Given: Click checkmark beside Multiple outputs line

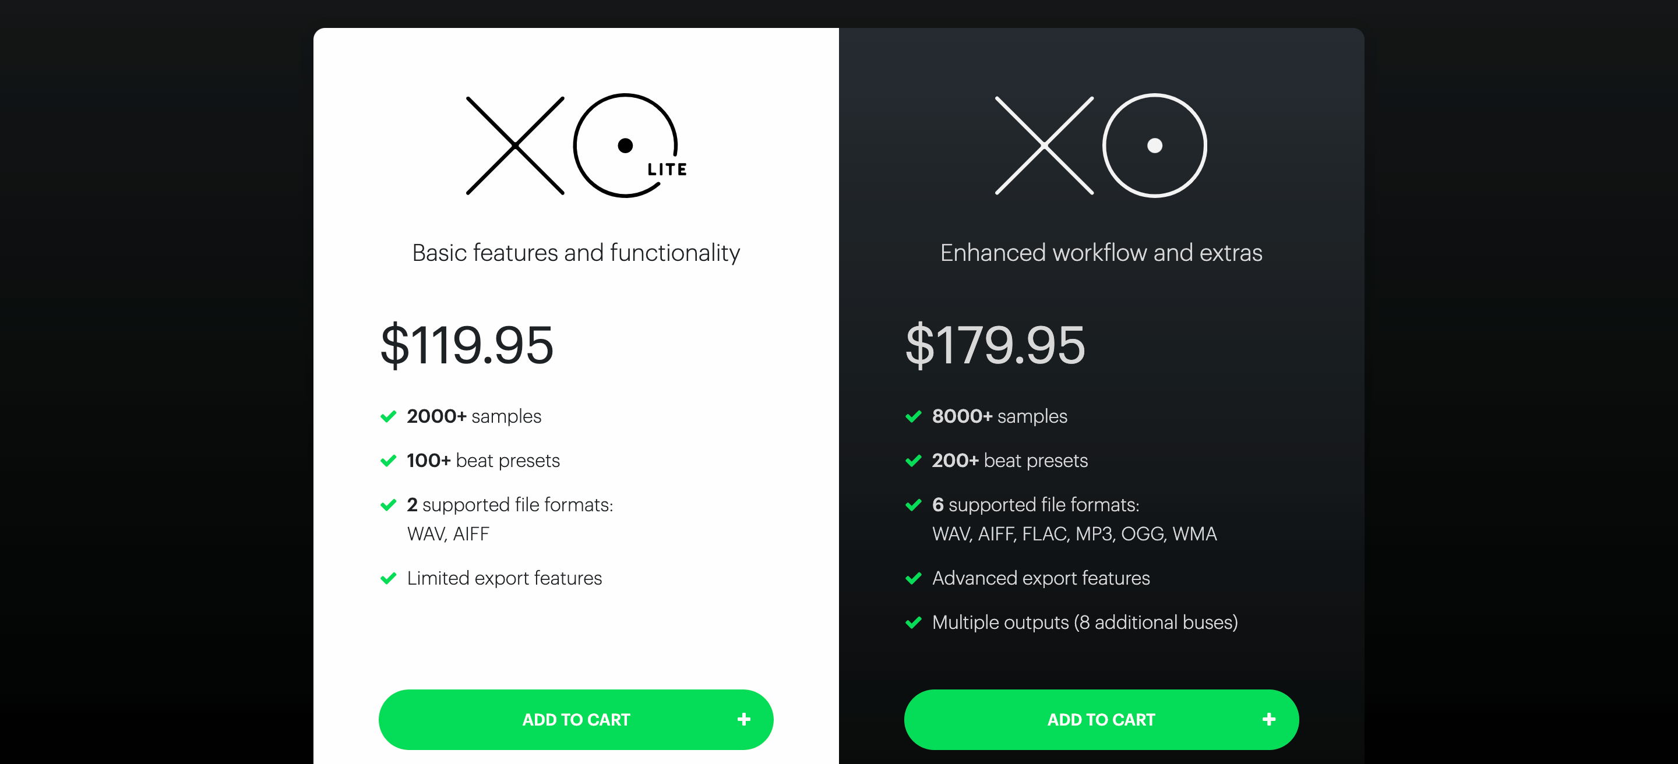Looking at the screenshot, I should tap(913, 622).
